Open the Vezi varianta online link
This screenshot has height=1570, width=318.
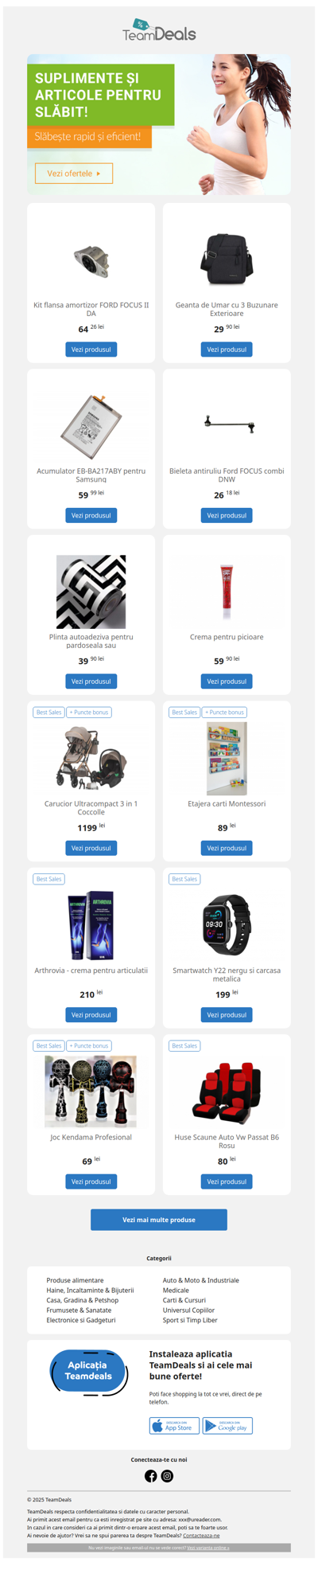coord(208,1548)
